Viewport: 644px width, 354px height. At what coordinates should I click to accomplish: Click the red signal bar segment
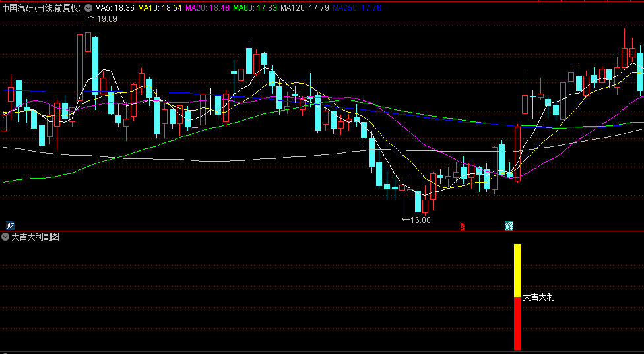point(517,324)
